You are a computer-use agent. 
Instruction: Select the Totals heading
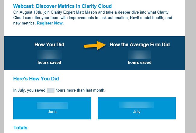tap(20, 128)
